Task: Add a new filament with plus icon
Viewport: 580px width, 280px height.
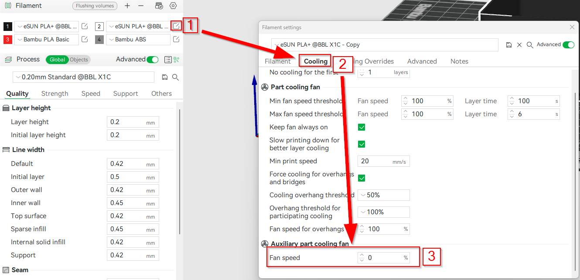Action: click(x=127, y=6)
